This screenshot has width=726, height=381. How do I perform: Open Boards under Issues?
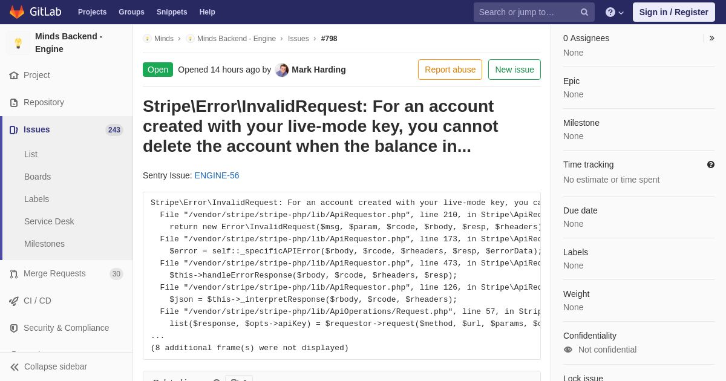[x=38, y=177]
